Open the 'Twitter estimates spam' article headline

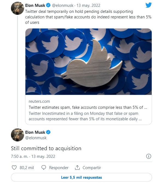pyautogui.click(x=88, y=107)
